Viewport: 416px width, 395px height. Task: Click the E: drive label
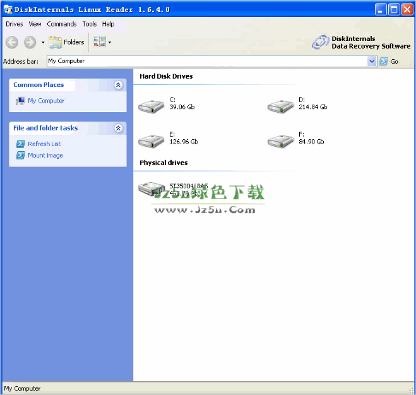[x=172, y=134]
